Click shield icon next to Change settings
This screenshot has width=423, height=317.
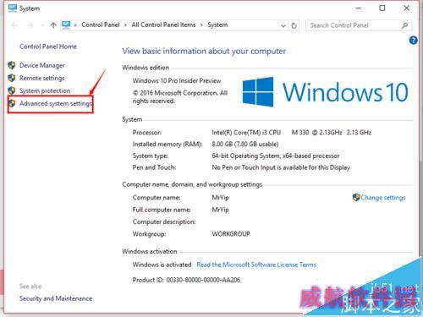356,197
